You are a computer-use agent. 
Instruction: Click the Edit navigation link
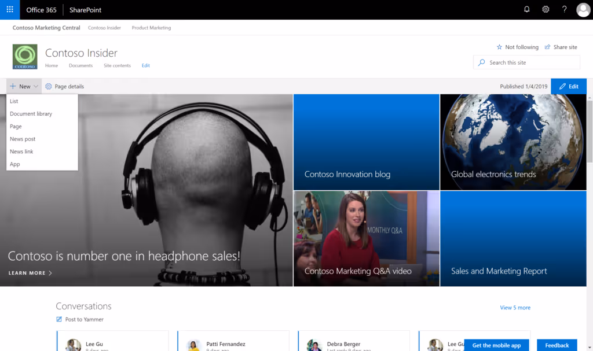pyautogui.click(x=145, y=65)
